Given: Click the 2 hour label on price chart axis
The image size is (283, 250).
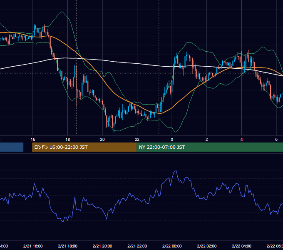Looking at the screenshot, I should tap(207, 140).
